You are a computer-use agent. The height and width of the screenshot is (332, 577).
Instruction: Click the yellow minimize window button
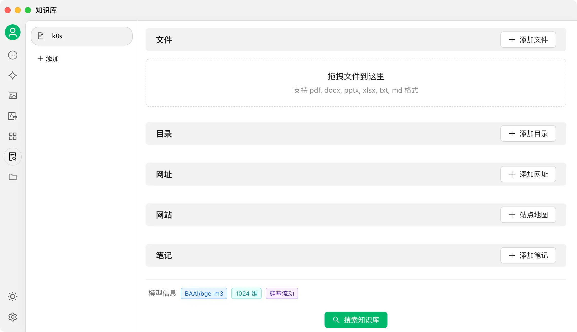tap(18, 10)
